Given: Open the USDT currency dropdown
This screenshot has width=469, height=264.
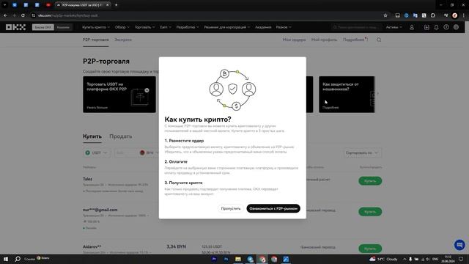Looking at the screenshot, I should click(96, 153).
